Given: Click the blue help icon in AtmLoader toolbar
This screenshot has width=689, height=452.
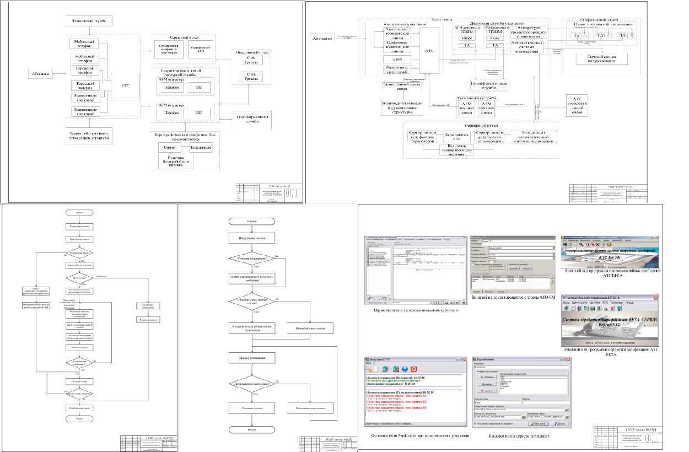Looking at the screenshot, I should (x=405, y=369).
